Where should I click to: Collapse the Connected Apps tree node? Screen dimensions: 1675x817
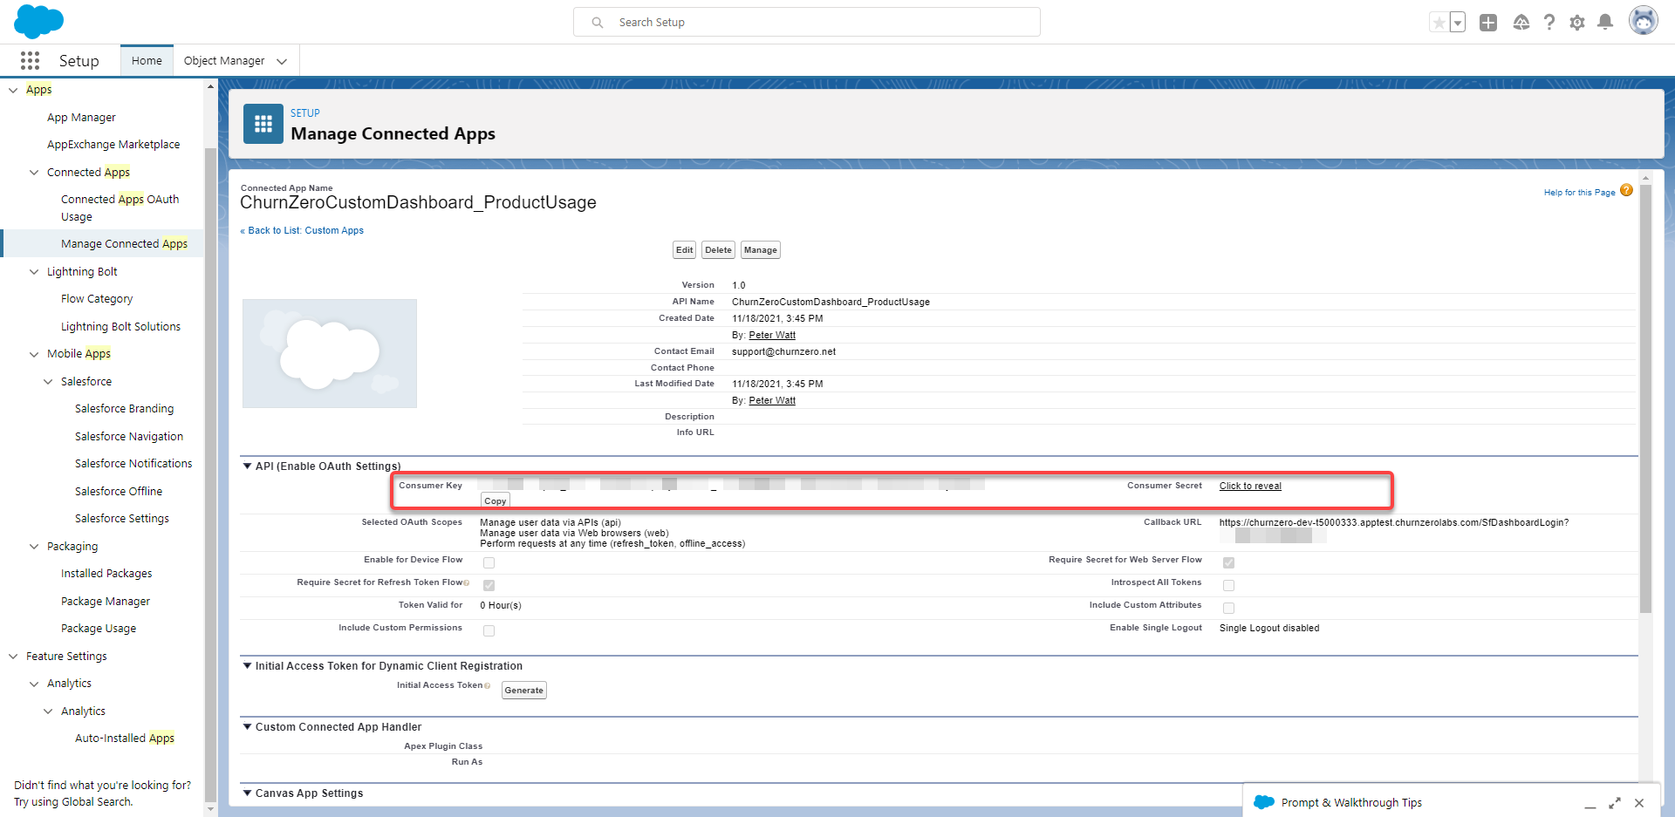tap(34, 173)
